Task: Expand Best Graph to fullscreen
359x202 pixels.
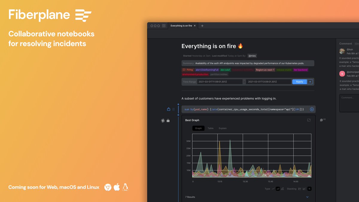Action: click(x=309, y=120)
